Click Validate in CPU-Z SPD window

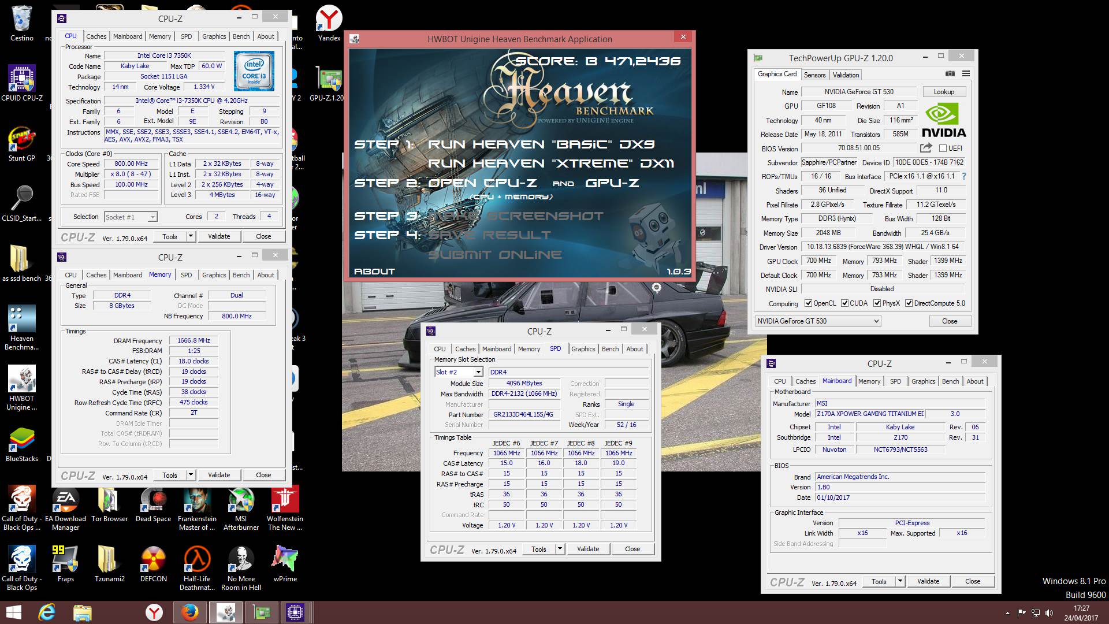pyautogui.click(x=588, y=549)
